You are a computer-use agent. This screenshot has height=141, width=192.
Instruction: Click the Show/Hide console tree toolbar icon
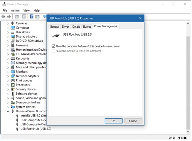[x=17, y=17]
